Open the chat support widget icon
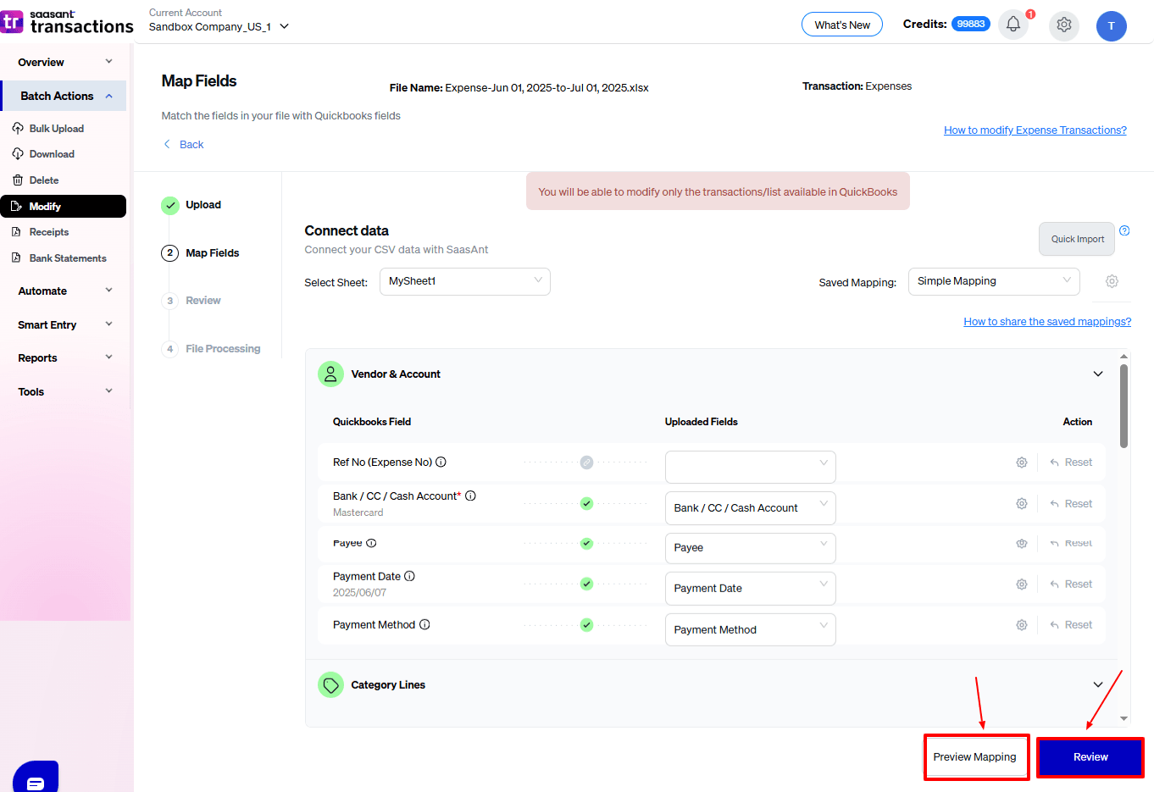 coord(36,781)
